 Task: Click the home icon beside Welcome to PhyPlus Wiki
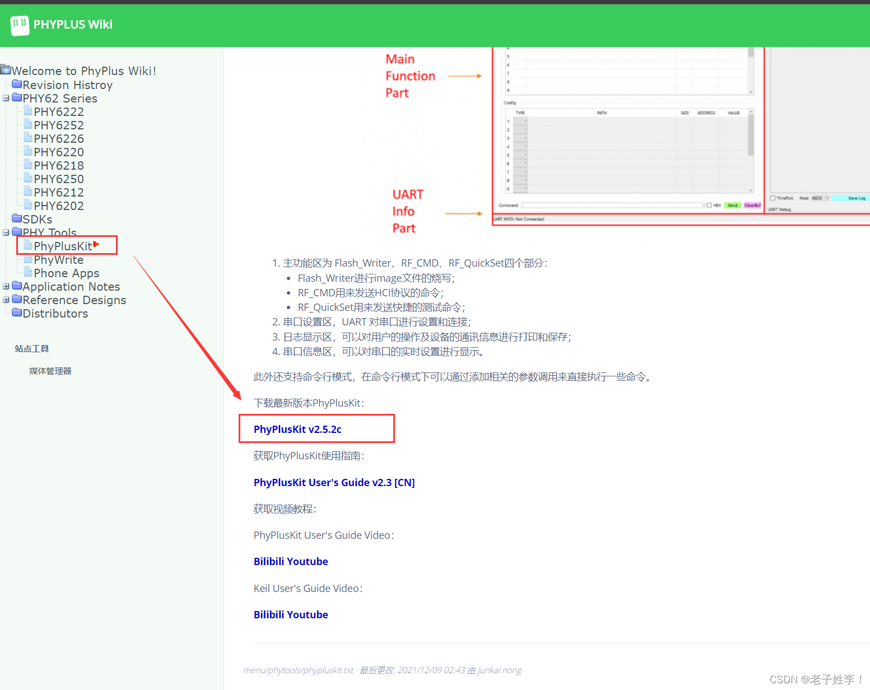pyautogui.click(x=6, y=70)
